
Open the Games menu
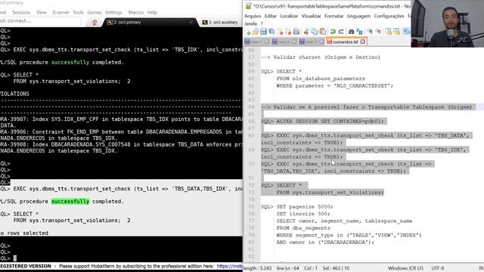tap(94, 12)
